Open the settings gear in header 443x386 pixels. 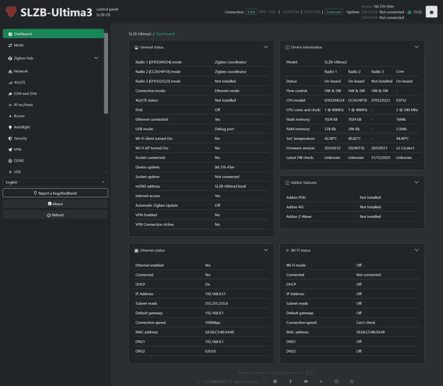pyautogui.click(x=432, y=12)
